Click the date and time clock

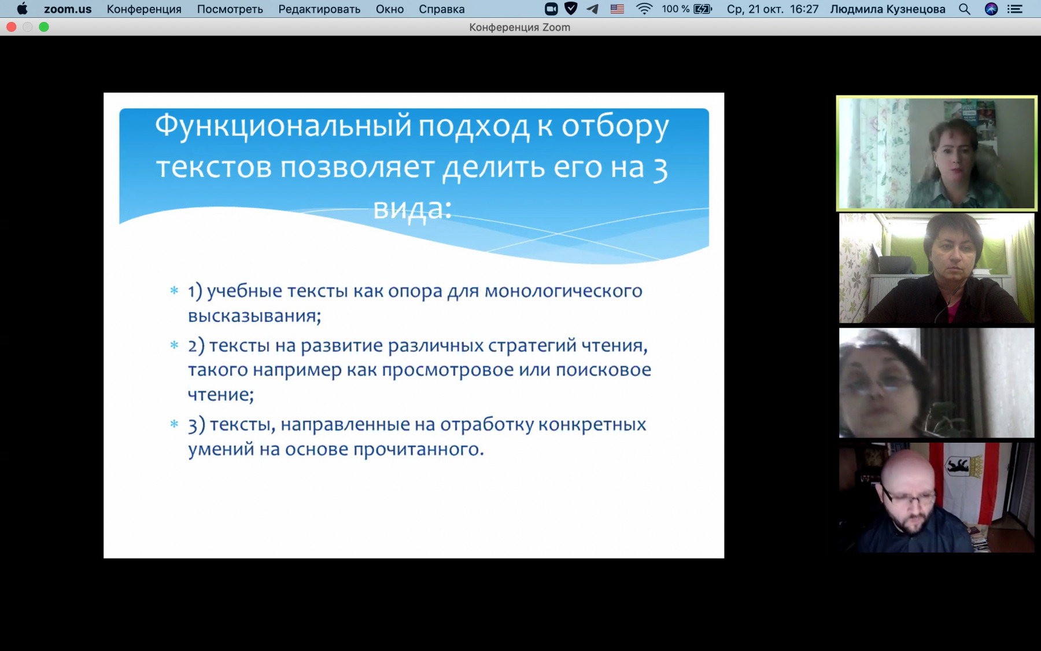772,9
